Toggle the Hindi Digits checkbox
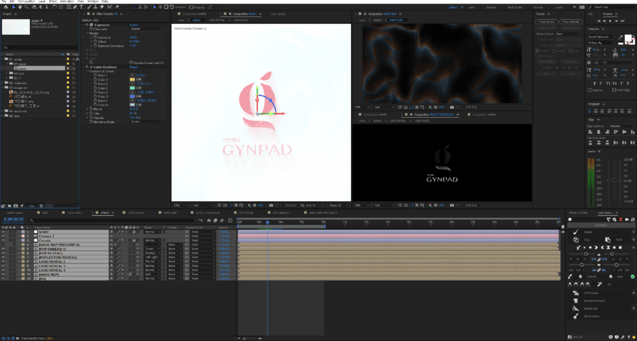The image size is (637, 341). click(x=614, y=90)
